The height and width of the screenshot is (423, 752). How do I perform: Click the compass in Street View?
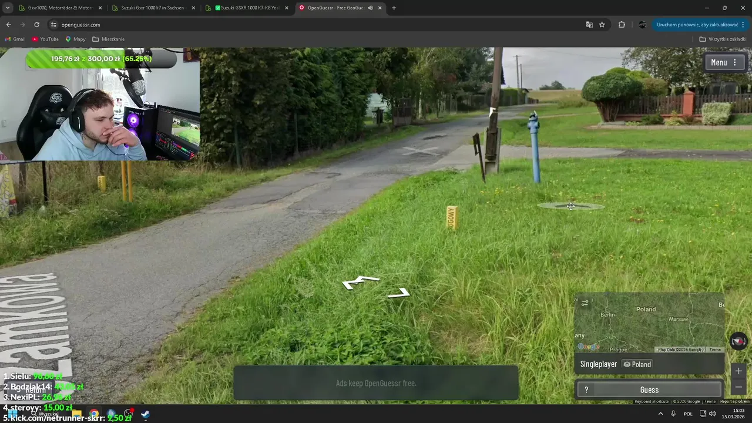click(738, 341)
